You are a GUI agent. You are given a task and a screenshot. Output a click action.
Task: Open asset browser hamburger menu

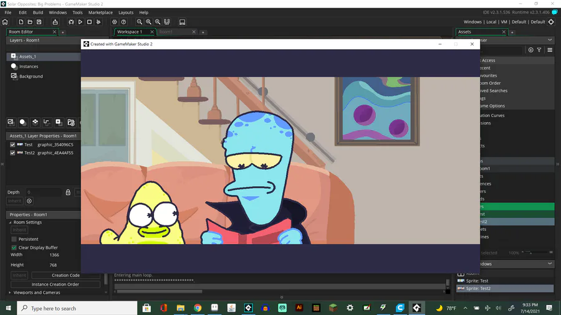coord(550,50)
